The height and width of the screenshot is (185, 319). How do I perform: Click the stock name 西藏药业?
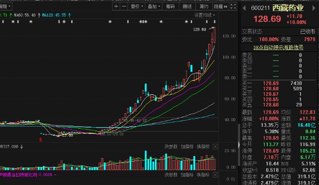pos(288,8)
